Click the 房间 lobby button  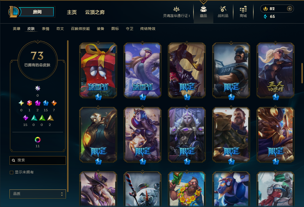point(37,12)
